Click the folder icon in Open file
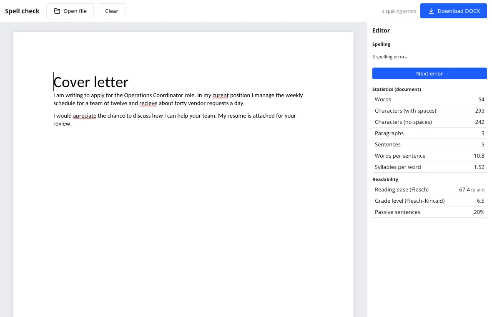The image size is (492, 317). pos(57,11)
